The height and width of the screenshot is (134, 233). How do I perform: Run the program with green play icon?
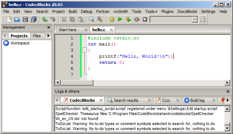click(x=120, y=19)
